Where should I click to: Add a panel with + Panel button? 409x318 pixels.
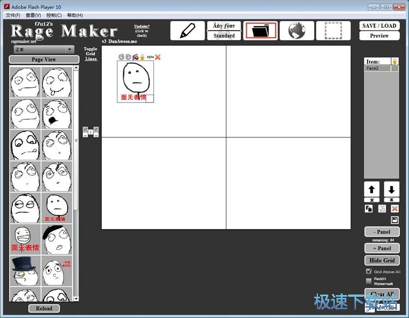(x=382, y=248)
